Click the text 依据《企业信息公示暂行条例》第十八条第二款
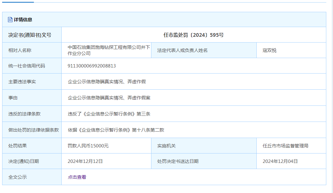Screen dimensions: 333x193 click(x=116, y=130)
